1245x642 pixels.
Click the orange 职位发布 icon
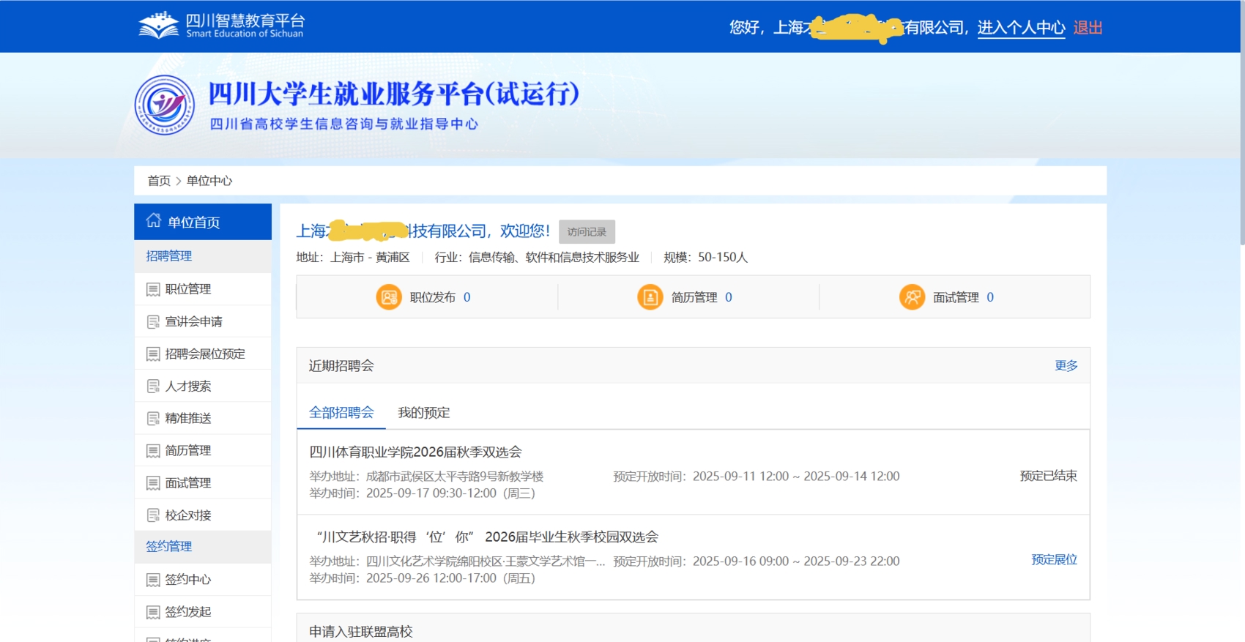(x=389, y=297)
